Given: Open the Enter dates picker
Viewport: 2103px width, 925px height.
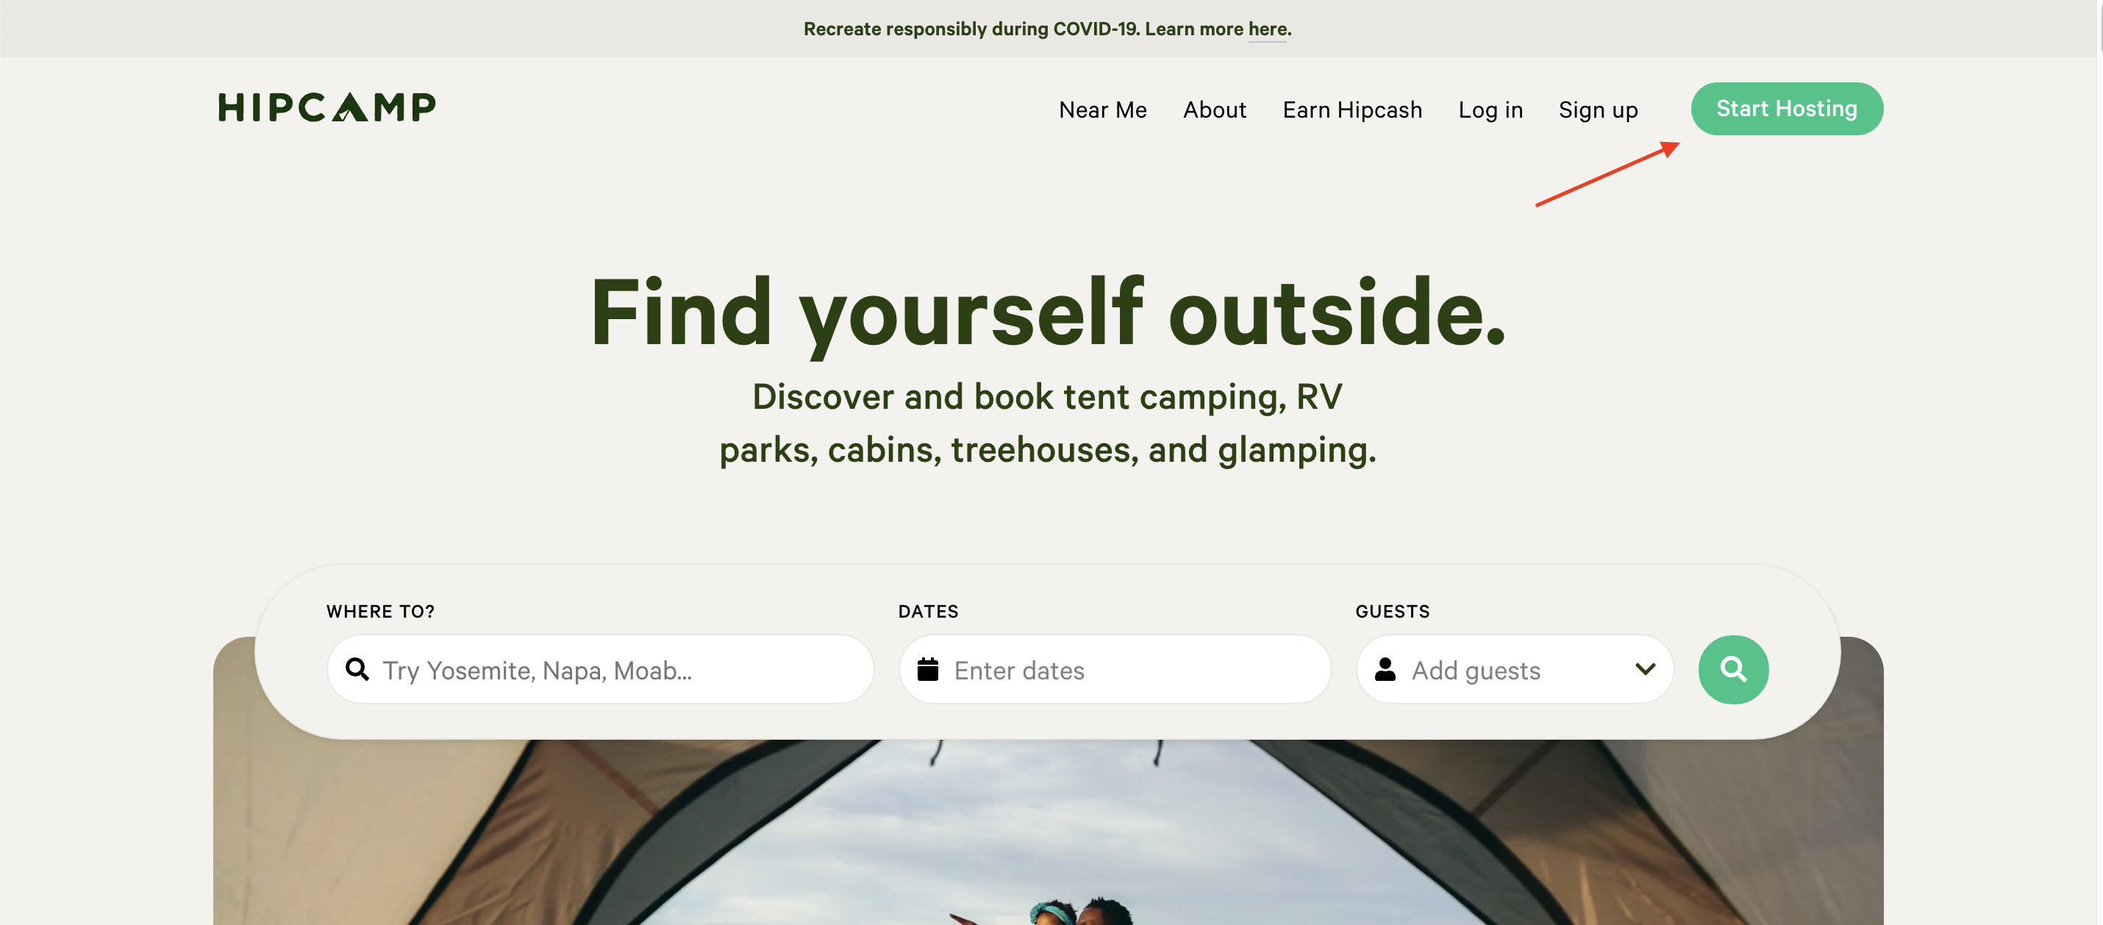Looking at the screenshot, I should (x=1114, y=669).
